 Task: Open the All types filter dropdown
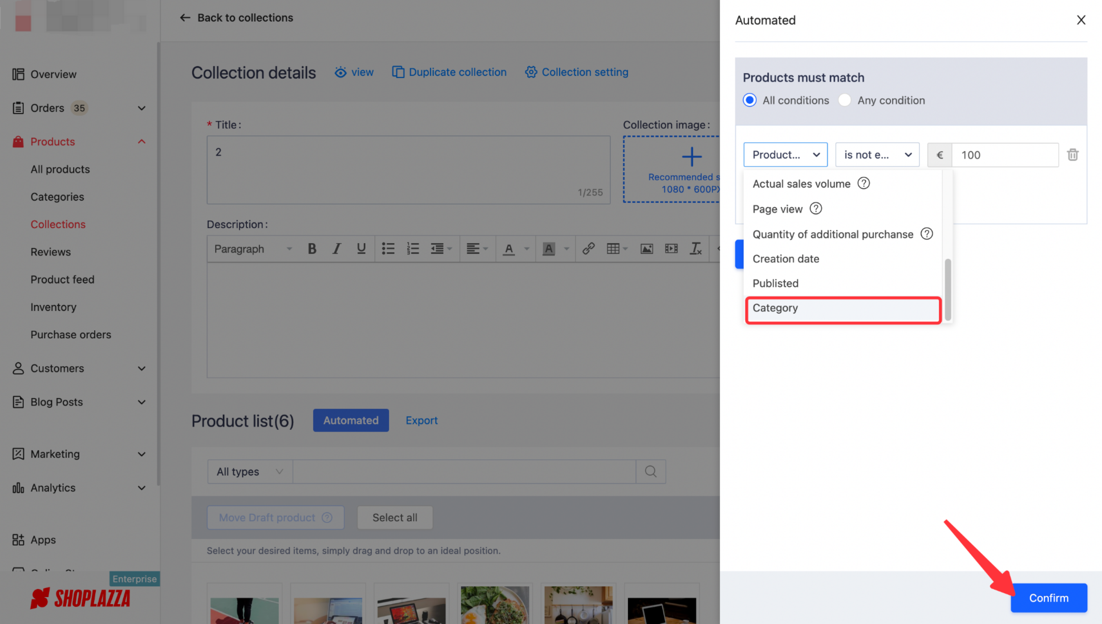point(250,471)
